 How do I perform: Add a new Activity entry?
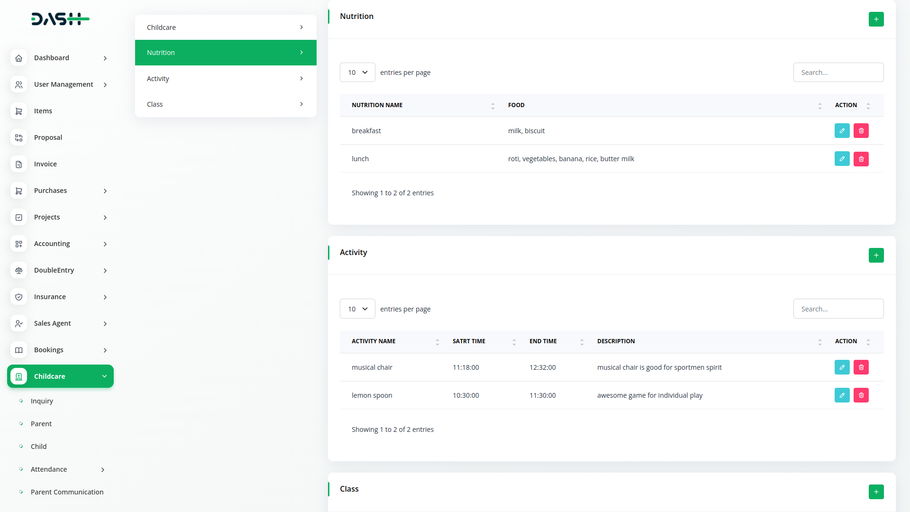[876, 256]
